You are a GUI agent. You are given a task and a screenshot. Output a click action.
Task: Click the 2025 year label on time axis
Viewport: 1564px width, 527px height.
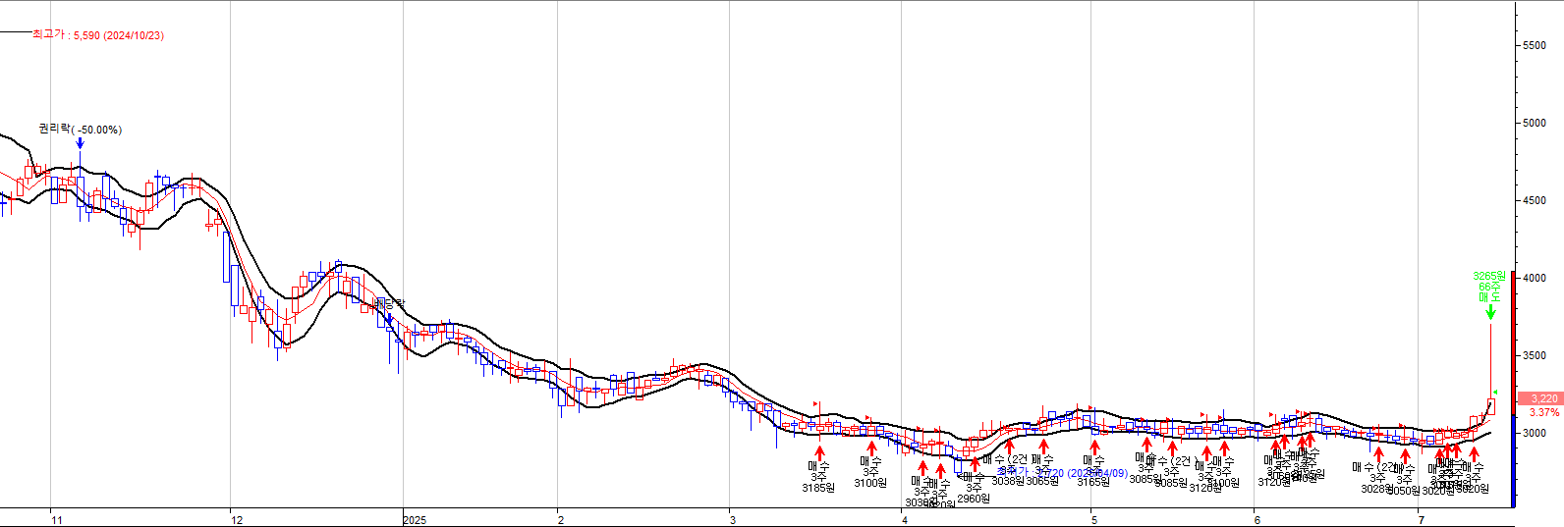point(415,520)
